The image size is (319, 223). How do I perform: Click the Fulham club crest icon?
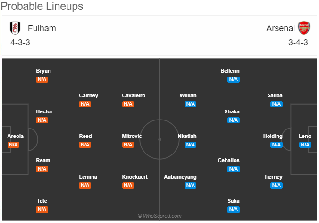[x=15, y=28]
